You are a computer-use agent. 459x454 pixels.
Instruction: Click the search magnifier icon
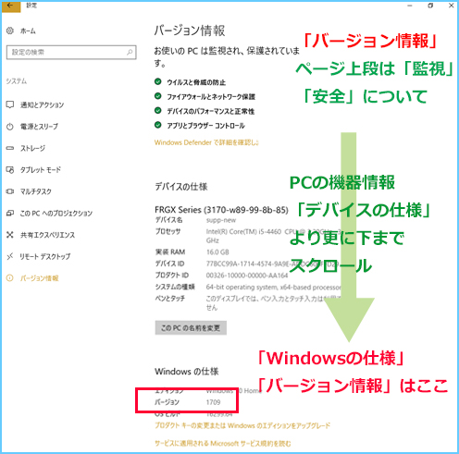pyautogui.click(x=130, y=52)
